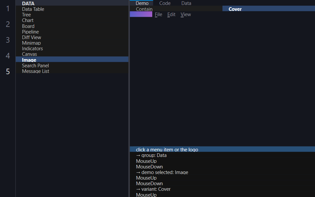Open the Diff View demo entry
315x197 pixels.
pos(72,37)
